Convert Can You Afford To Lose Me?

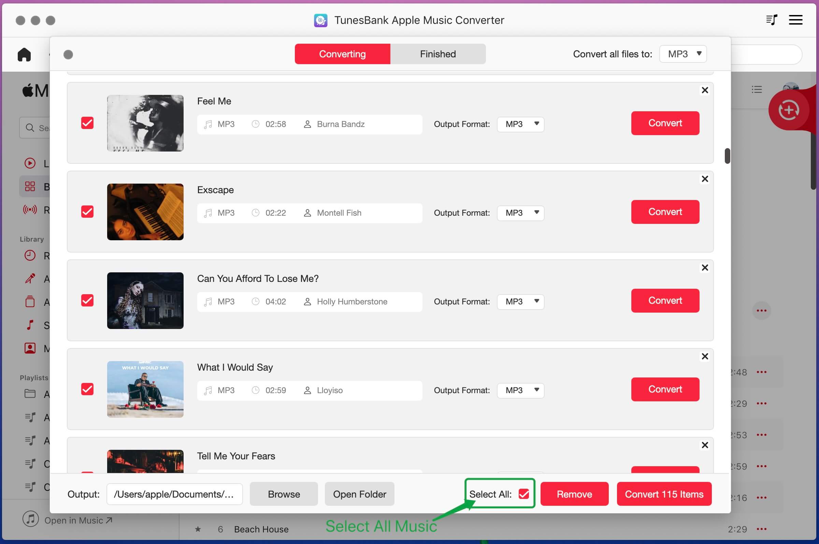click(x=665, y=301)
